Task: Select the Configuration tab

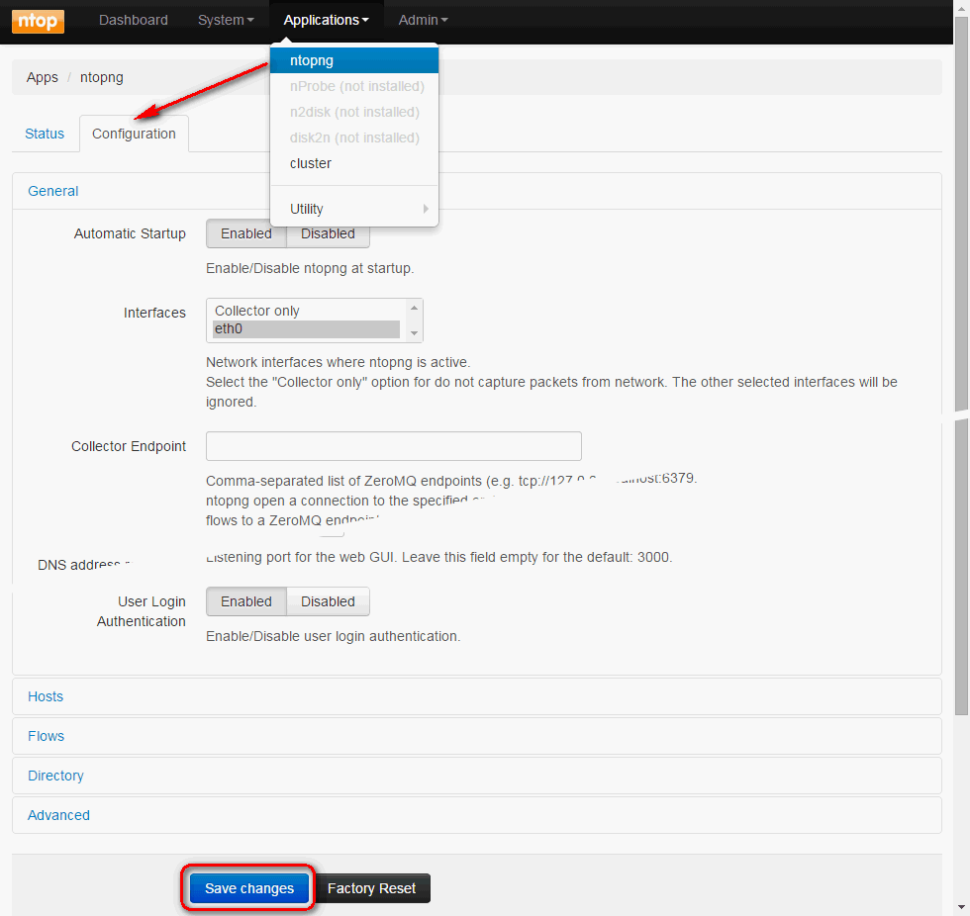Action: point(134,134)
